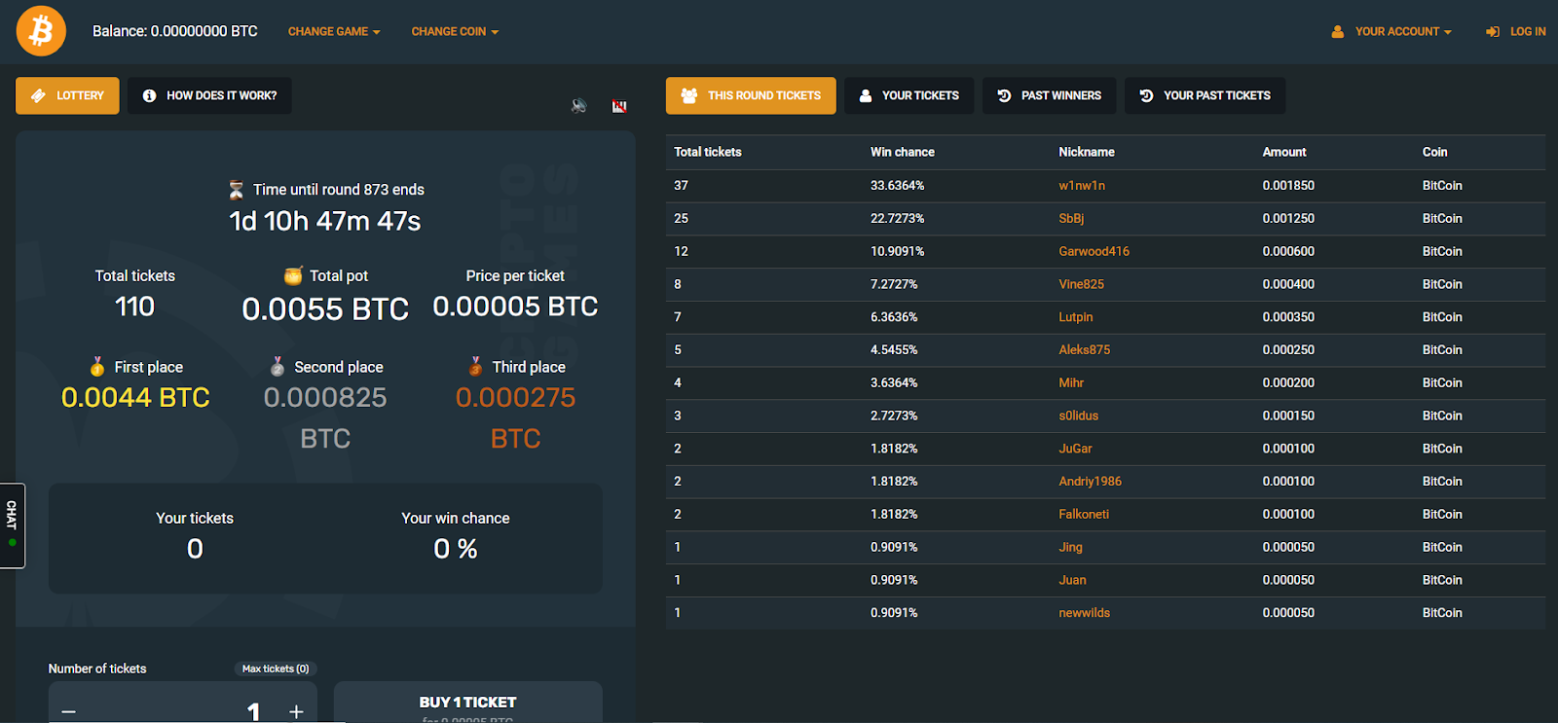Click the 0.0055 BTC total pot value
This screenshot has width=1558, height=723.
[x=325, y=309]
